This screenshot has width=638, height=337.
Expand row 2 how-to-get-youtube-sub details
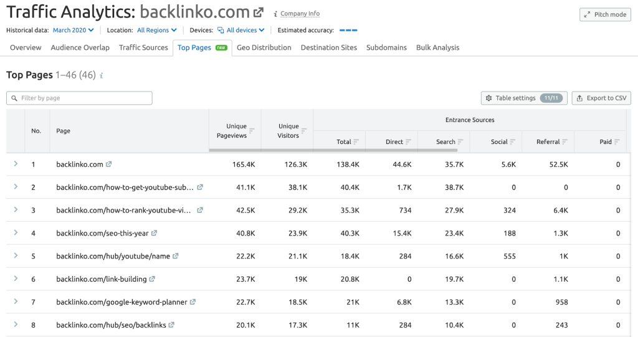click(x=16, y=186)
